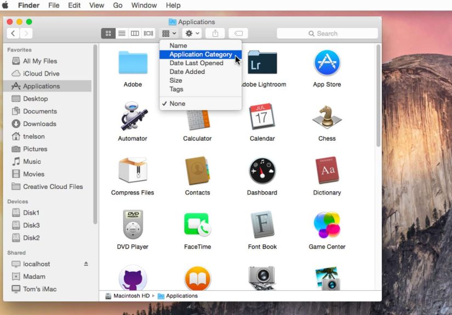
Task: Select Tom's iMac shared computer
Action: (x=48, y=289)
